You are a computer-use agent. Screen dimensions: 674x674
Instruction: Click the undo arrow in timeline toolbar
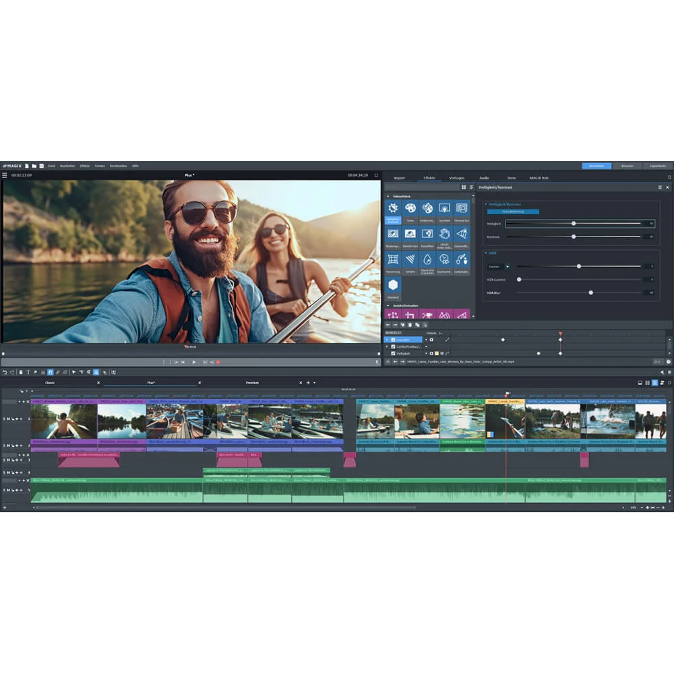tap(5, 372)
